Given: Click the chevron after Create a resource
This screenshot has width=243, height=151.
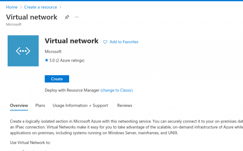Looking at the screenshot, I should click(60, 7).
